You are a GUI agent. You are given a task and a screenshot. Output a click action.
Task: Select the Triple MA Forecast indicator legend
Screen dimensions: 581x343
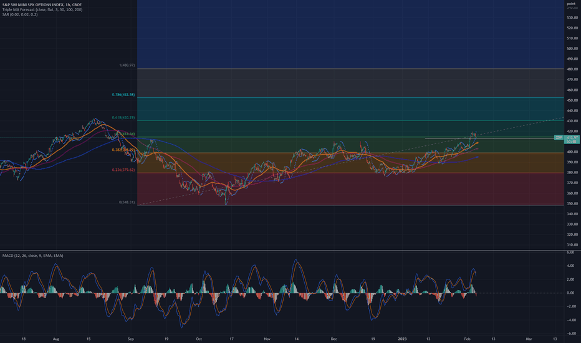pos(42,9)
